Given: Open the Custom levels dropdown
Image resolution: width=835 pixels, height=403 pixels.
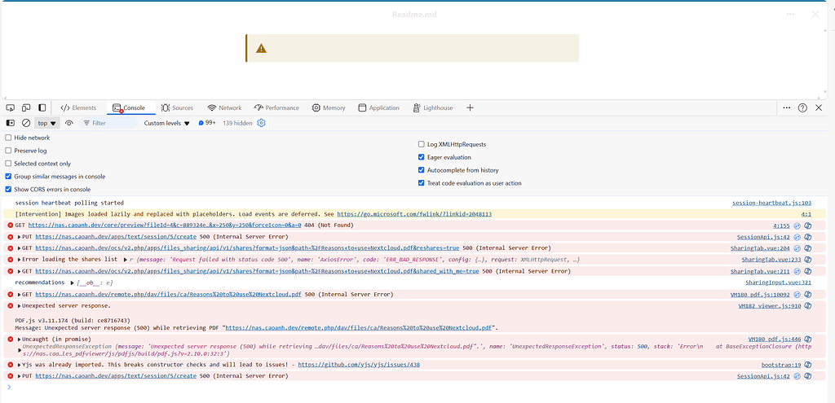Looking at the screenshot, I should (x=166, y=123).
